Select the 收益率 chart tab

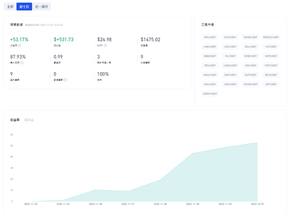click(x=15, y=120)
